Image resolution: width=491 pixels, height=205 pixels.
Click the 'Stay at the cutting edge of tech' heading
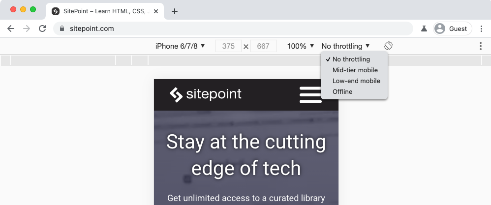coord(246,155)
